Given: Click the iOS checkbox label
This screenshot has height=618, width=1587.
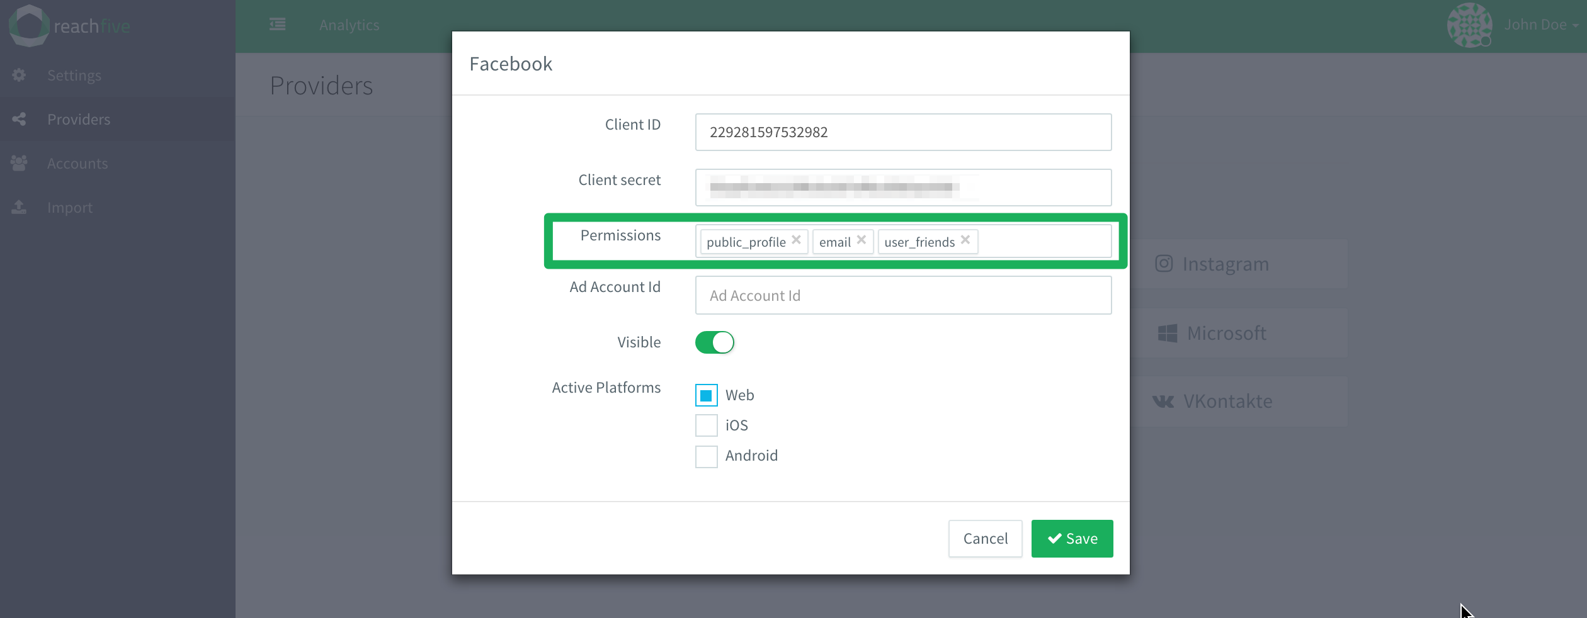Looking at the screenshot, I should pyautogui.click(x=736, y=425).
